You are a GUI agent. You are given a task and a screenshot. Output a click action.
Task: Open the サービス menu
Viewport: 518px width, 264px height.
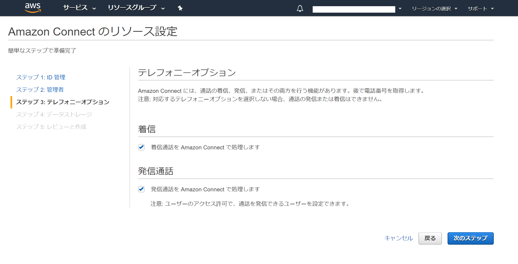click(x=79, y=8)
